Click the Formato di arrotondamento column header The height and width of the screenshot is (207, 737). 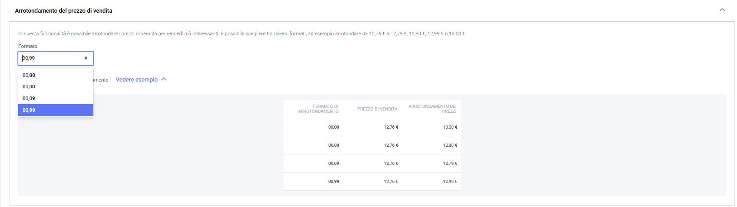[x=318, y=109]
